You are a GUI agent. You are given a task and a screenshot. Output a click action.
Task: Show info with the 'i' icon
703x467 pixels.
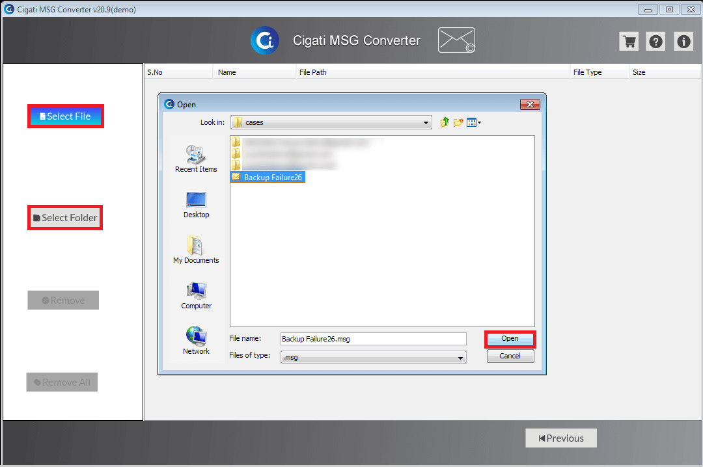click(x=683, y=42)
